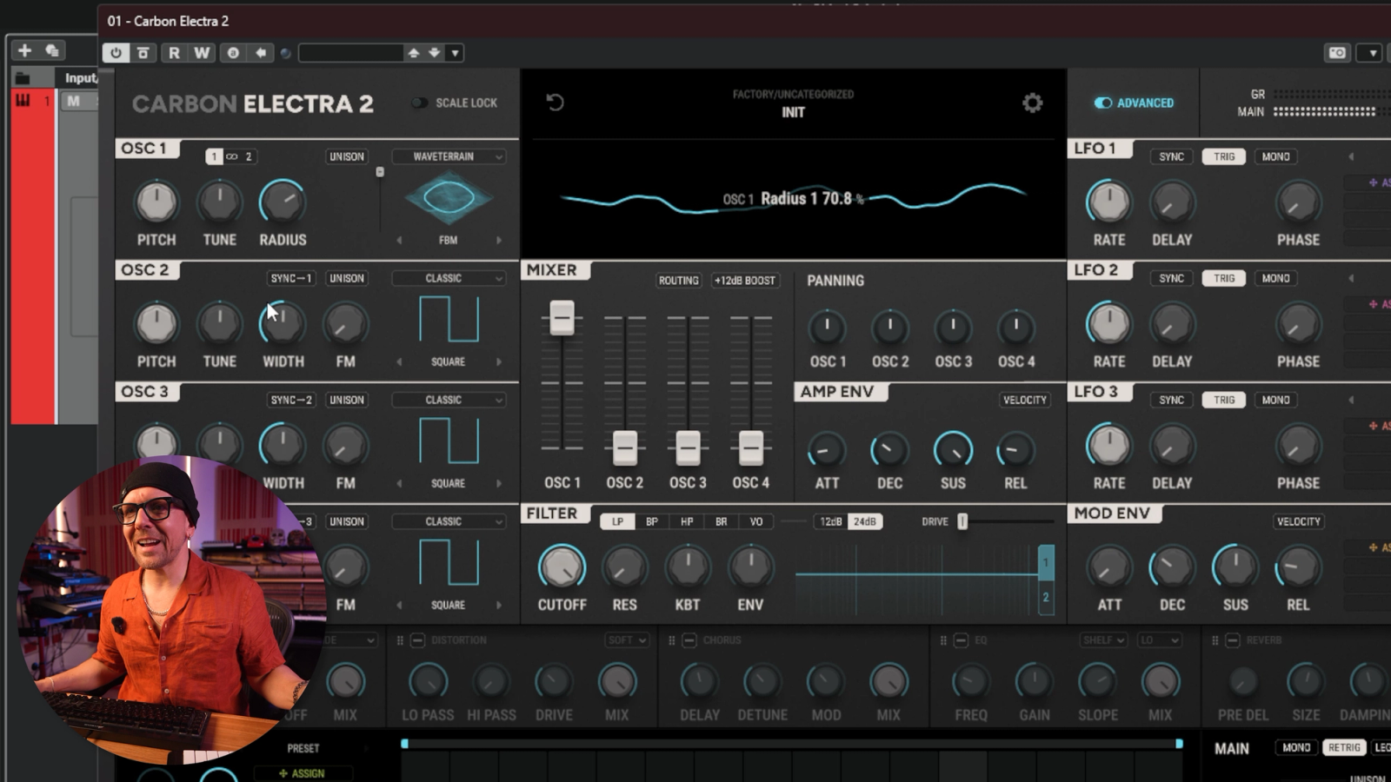Select previous OSC 3 waveform arrow

(x=399, y=483)
